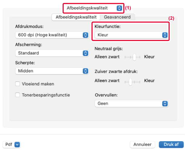
Task: Switch to the Geavanceerd tab
Action: coord(117,17)
